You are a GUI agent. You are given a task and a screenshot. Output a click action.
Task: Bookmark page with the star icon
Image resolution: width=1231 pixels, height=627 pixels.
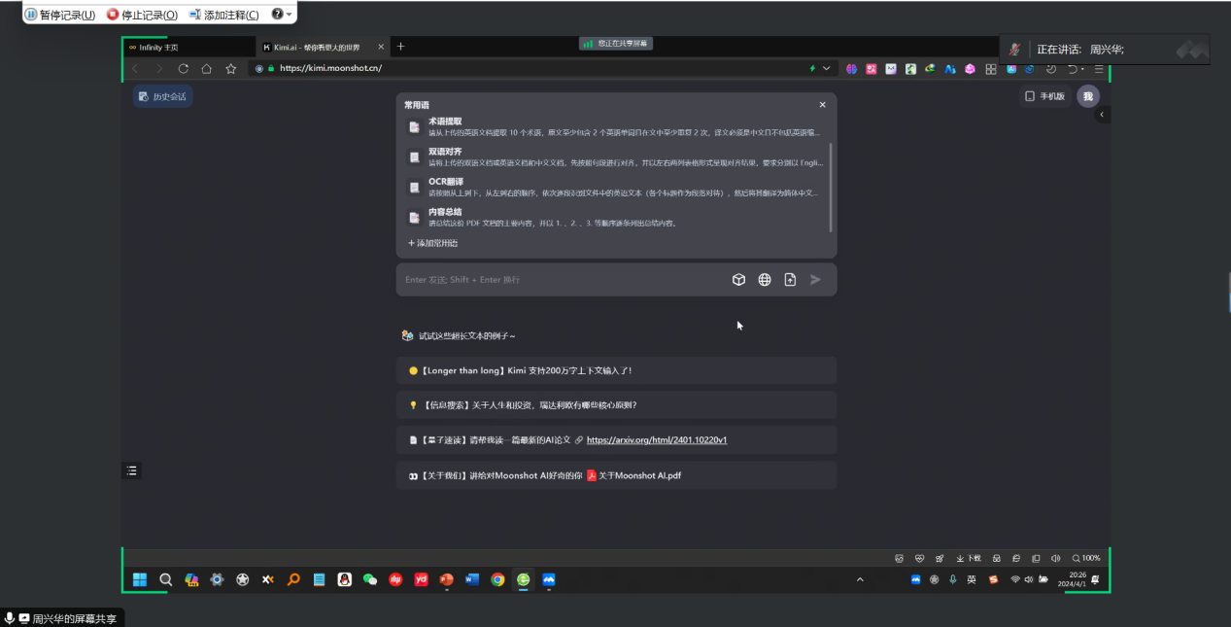point(230,69)
